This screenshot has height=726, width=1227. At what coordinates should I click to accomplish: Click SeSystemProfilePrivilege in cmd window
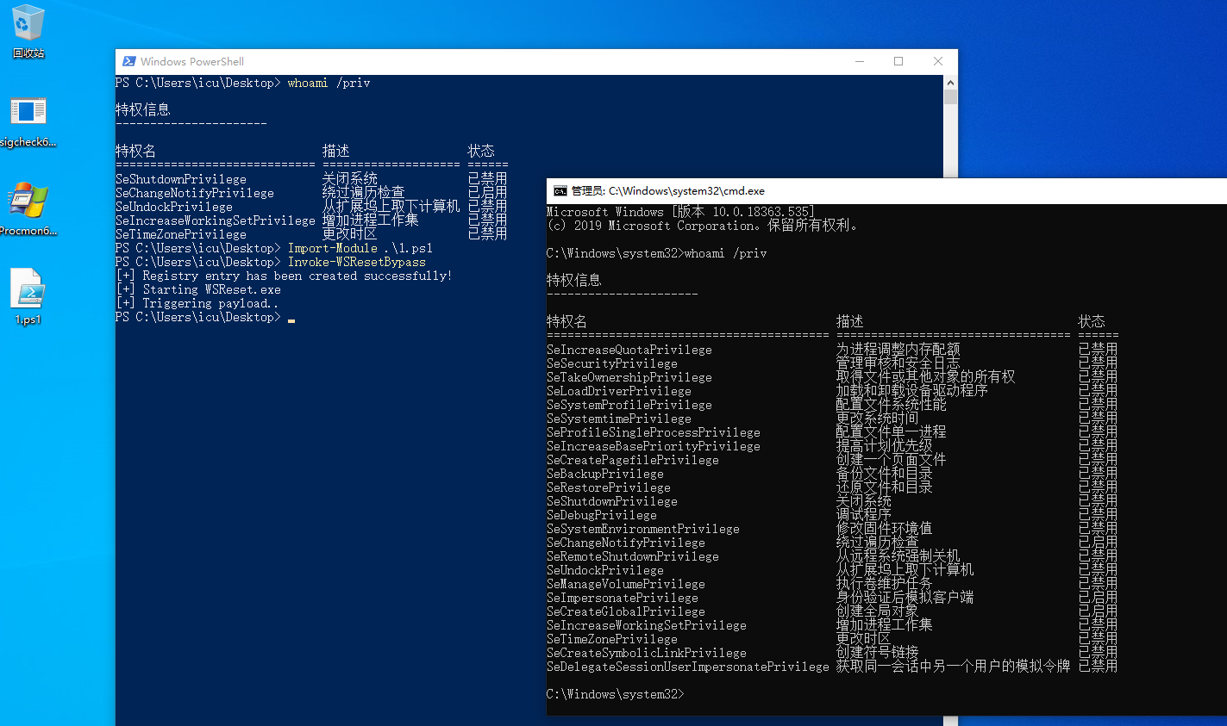tap(629, 405)
